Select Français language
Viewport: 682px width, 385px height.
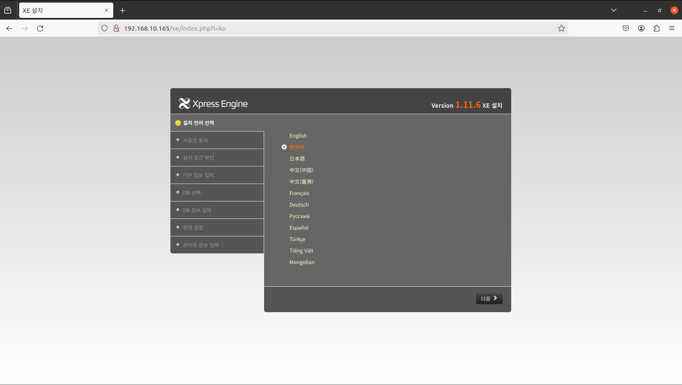coord(299,193)
